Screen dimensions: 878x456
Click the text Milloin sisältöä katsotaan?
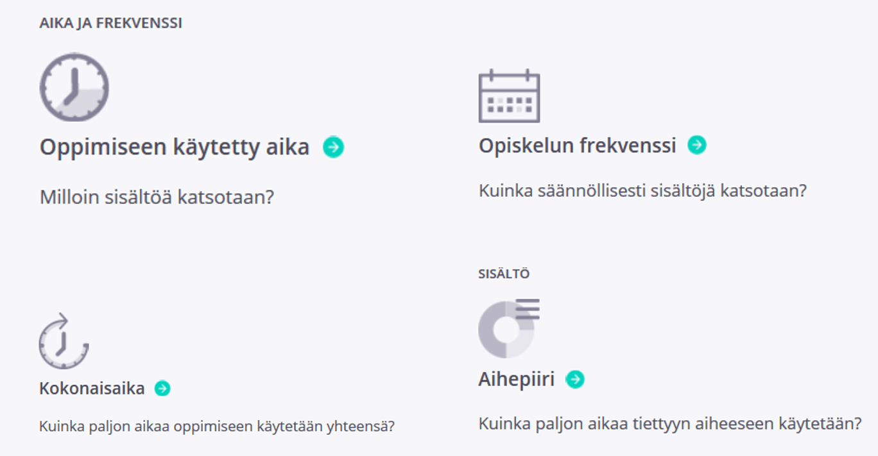[x=157, y=197]
